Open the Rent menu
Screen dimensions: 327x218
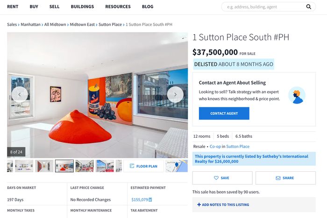13,7
